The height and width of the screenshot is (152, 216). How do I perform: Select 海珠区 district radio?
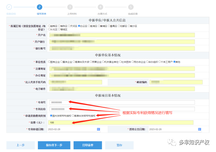pyautogui.click(x=59, y=26)
